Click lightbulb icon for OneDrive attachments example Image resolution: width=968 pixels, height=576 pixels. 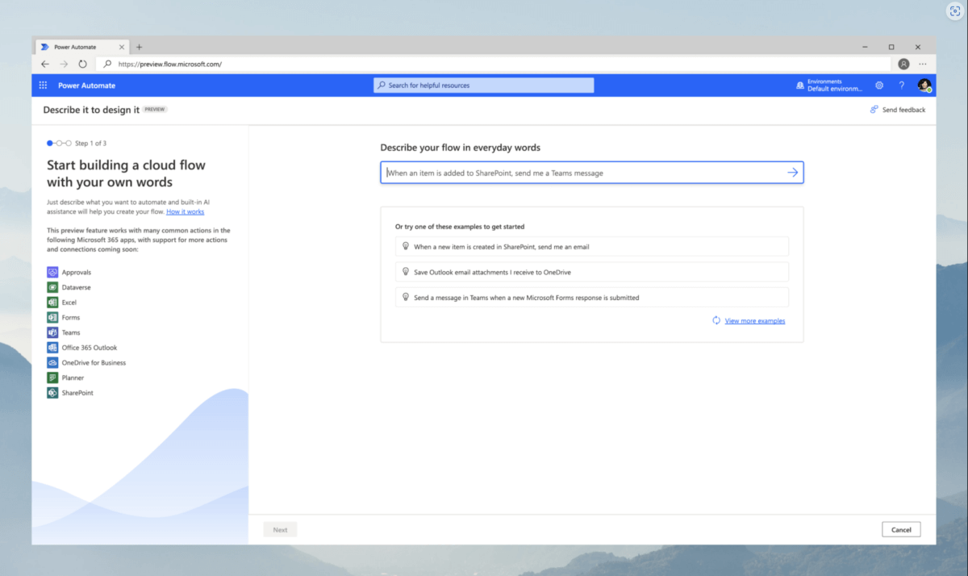[x=407, y=272]
